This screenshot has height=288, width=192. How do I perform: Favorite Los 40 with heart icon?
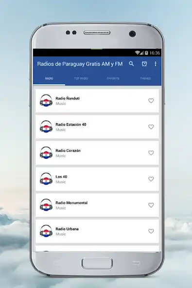coord(151,179)
